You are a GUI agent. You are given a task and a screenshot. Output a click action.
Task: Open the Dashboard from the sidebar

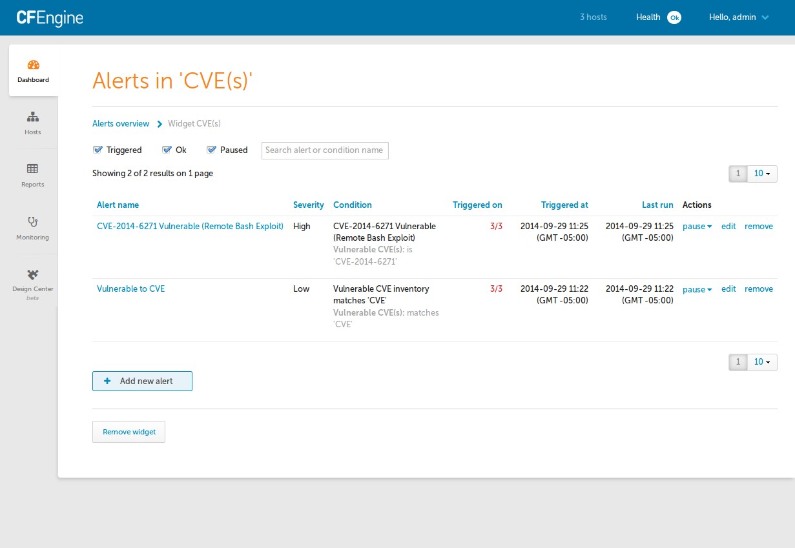pyautogui.click(x=32, y=70)
